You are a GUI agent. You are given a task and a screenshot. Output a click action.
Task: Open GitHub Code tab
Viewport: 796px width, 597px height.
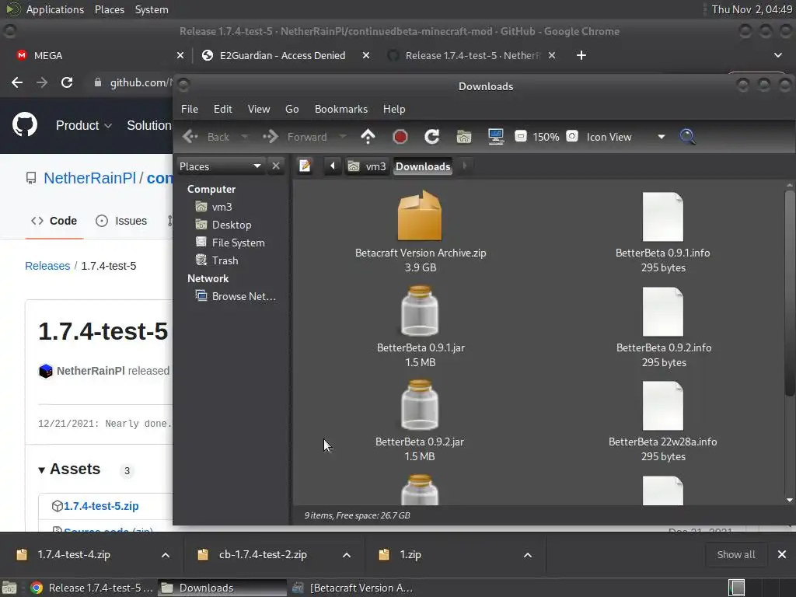[x=54, y=221]
